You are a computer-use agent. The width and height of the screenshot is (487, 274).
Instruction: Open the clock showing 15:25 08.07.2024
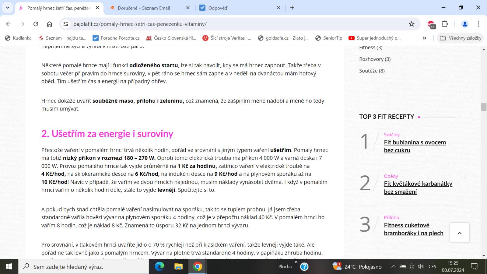(453, 266)
